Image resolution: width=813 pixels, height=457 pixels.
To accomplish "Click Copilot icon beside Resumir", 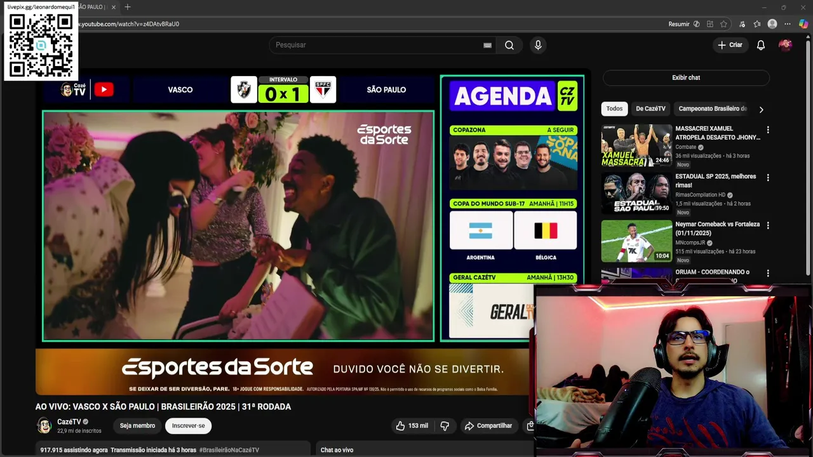I will pyautogui.click(x=697, y=24).
